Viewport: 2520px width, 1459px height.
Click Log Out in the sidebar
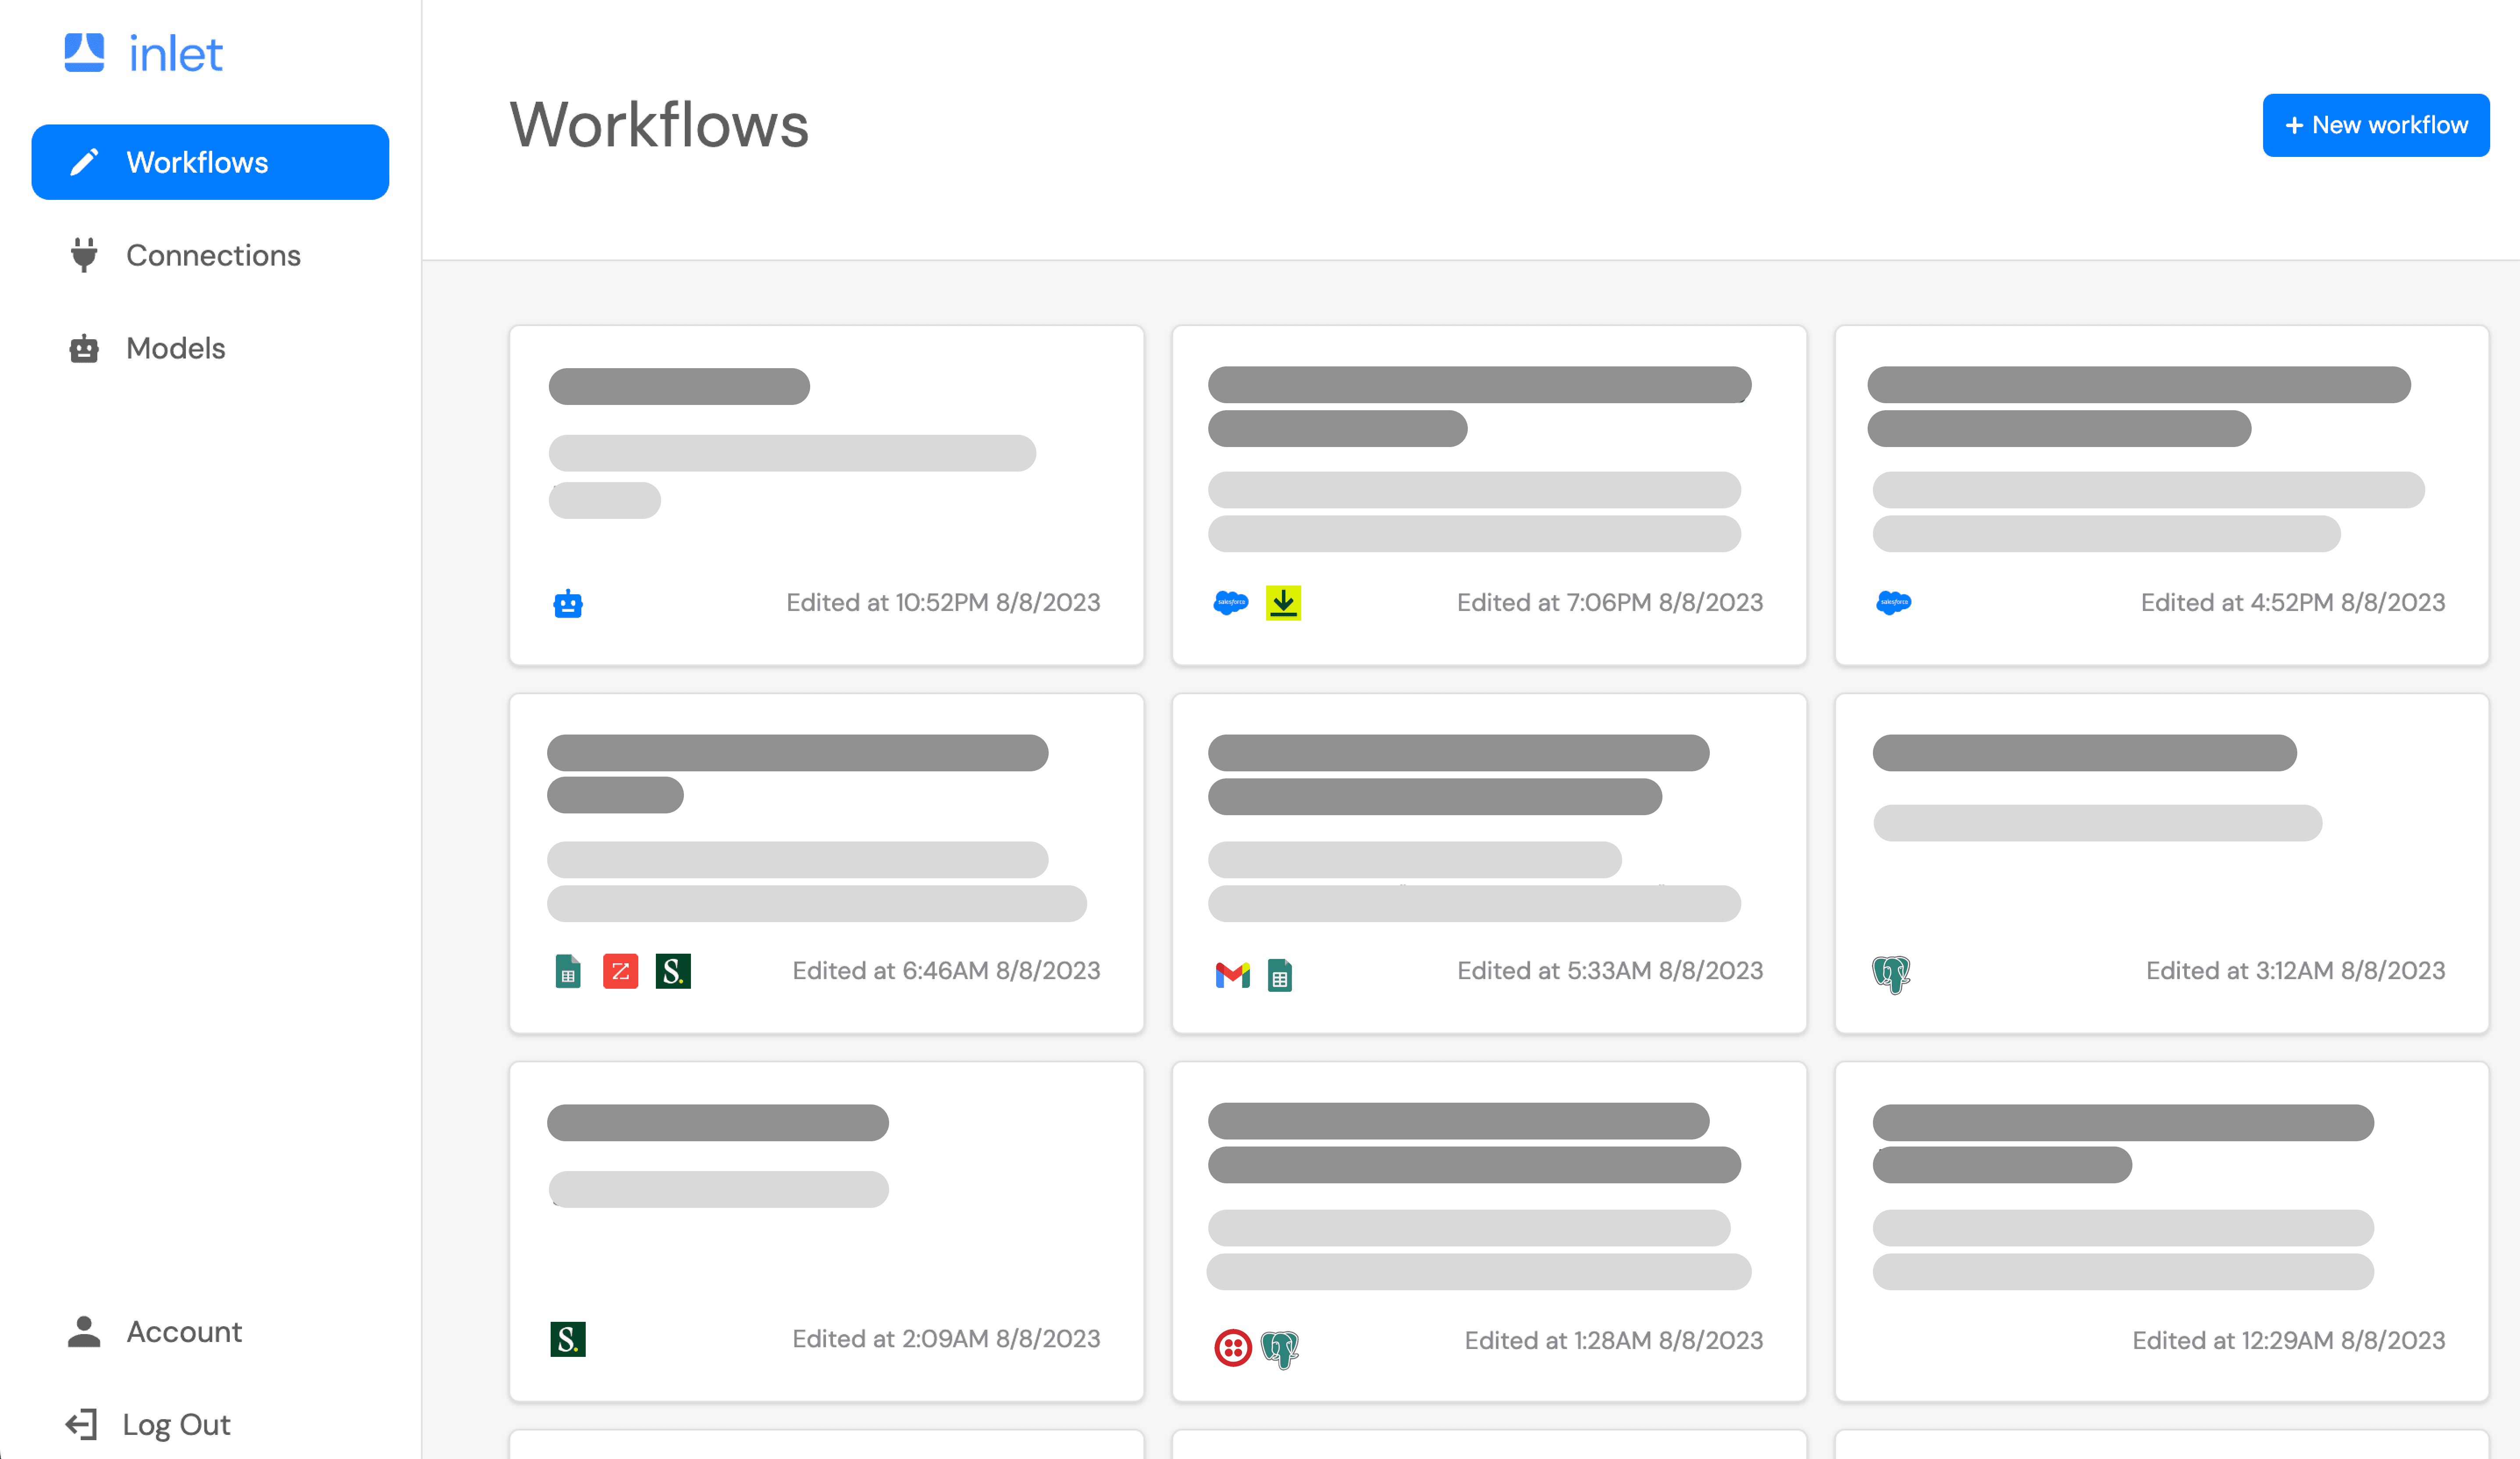[175, 1424]
